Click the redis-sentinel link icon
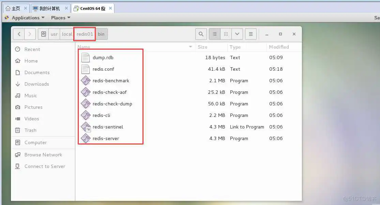380x205 pixels. point(86,127)
